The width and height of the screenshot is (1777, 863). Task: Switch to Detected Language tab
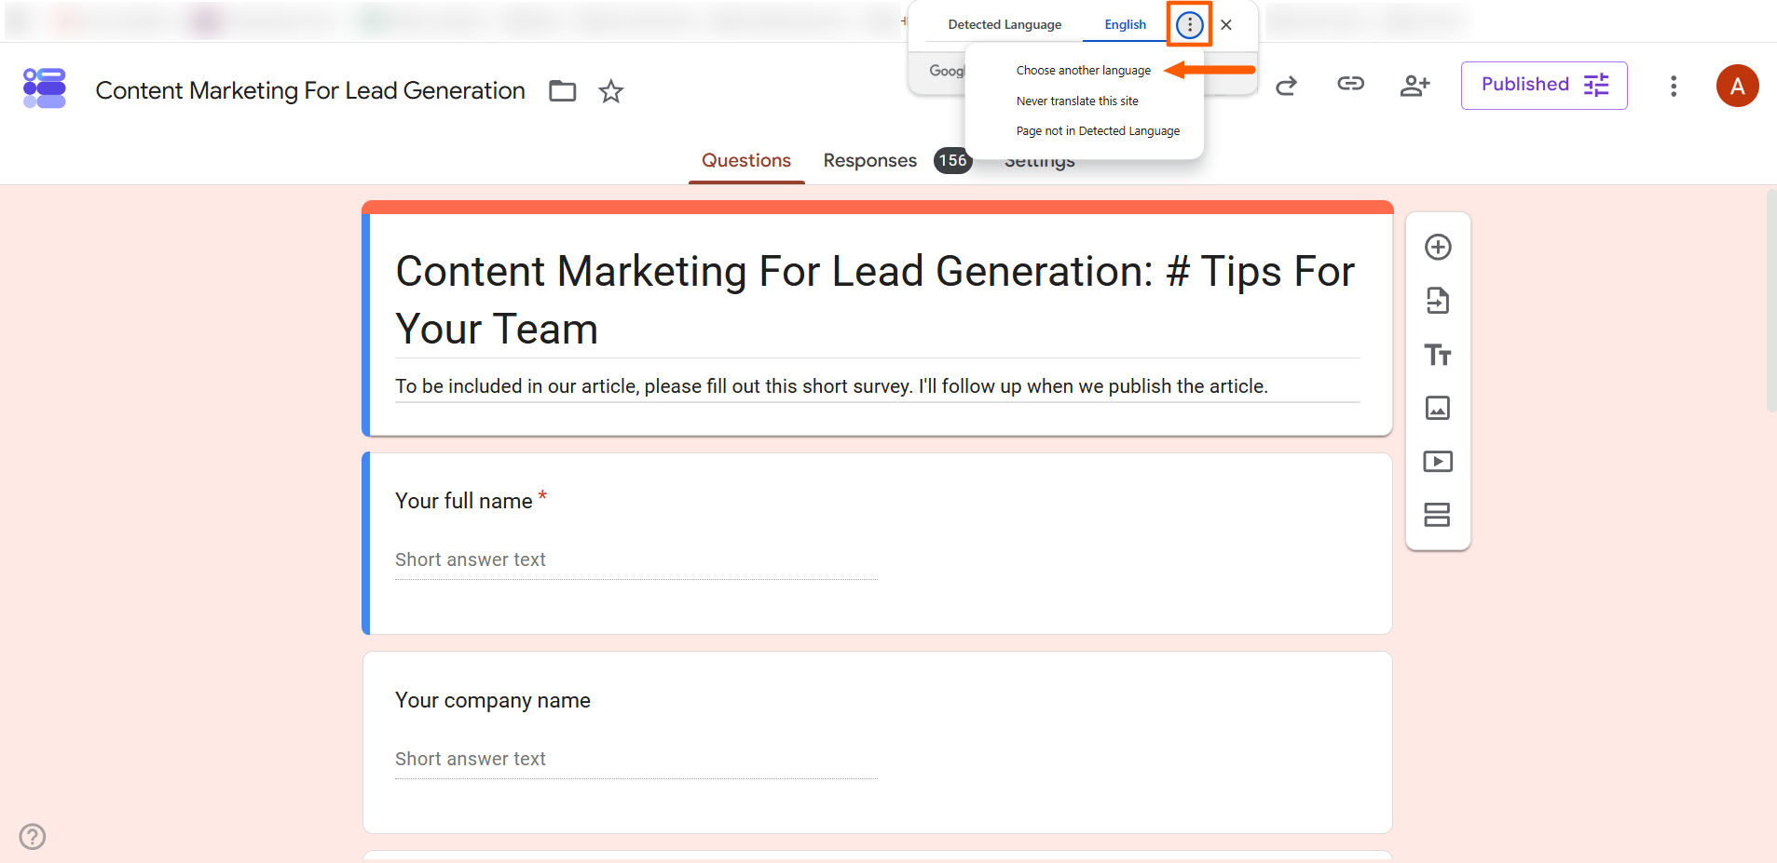click(1005, 25)
